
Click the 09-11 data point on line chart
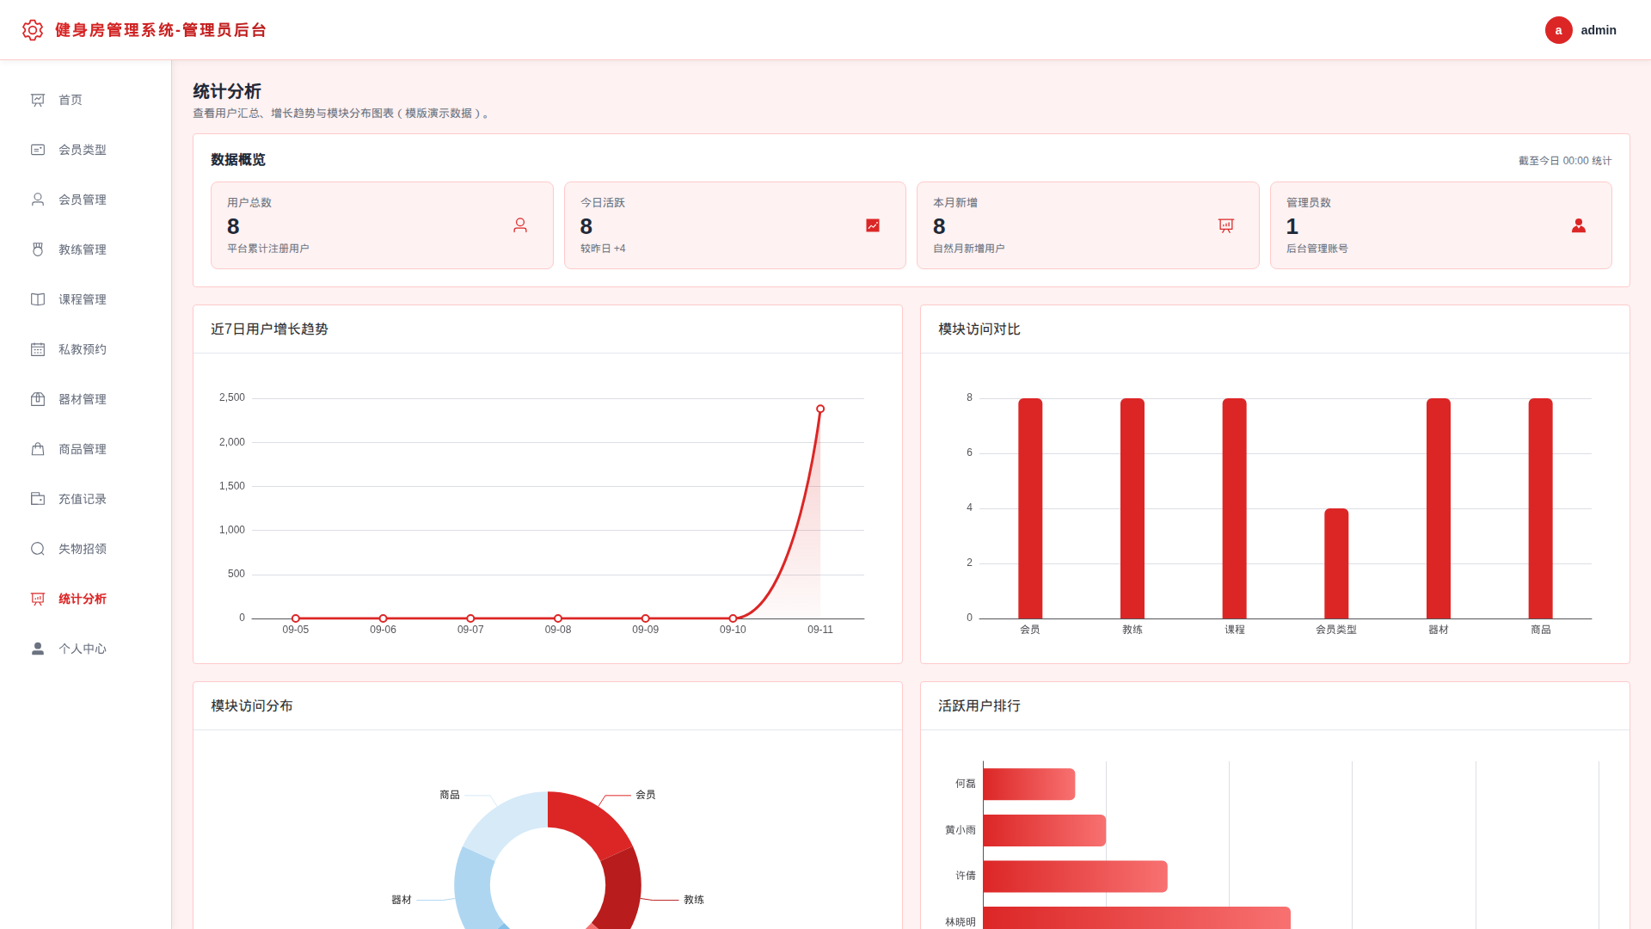pyautogui.click(x=820, y=409)
